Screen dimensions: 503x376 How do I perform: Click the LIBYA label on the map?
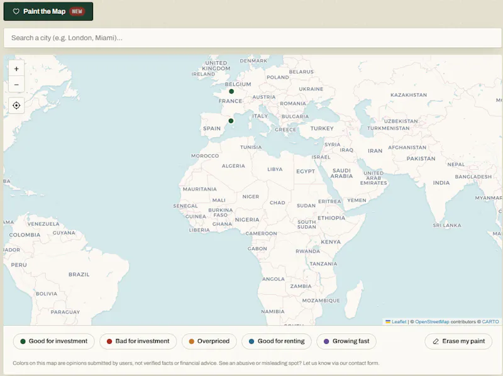click(275, 169)
